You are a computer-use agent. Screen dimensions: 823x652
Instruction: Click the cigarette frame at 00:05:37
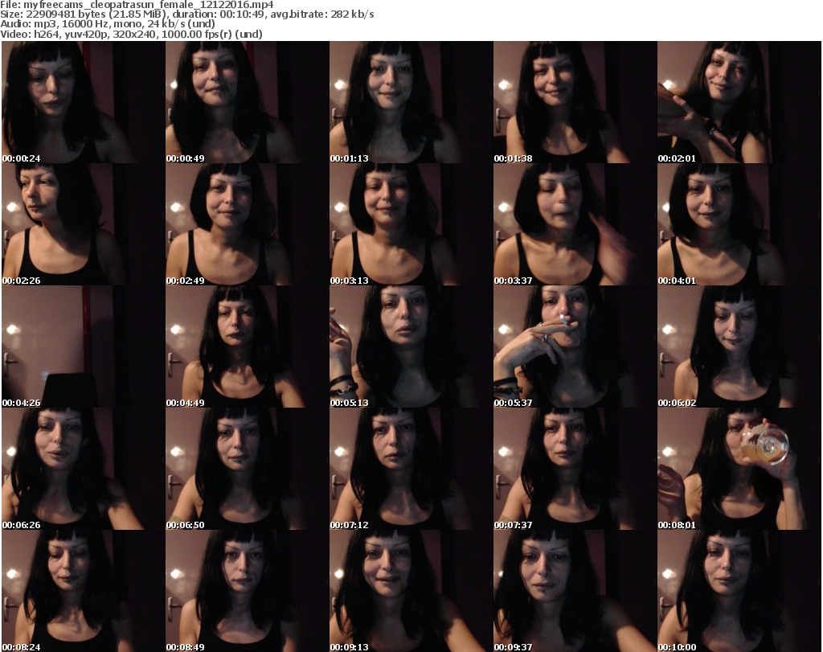(575, 347)
